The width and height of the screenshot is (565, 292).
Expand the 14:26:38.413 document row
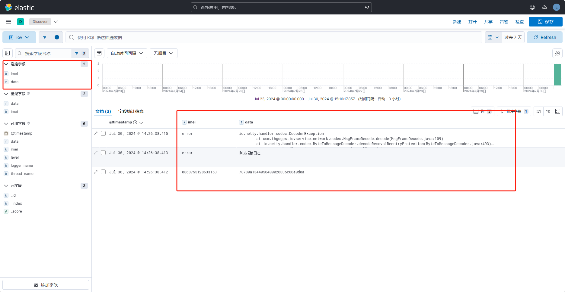click(x=96, y=153)
